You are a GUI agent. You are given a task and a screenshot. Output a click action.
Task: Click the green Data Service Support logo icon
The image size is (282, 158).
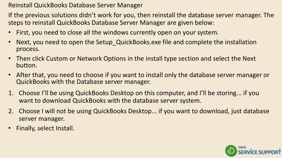231,151
